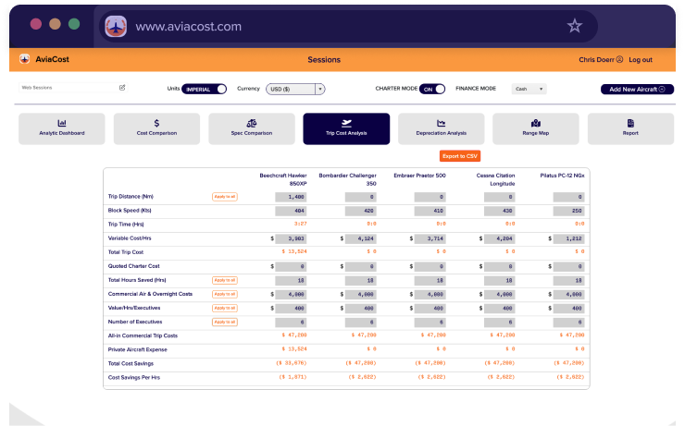Click the Hawker Cost Savings Per Hrs ($ 1,871)
Screen dimensions: 685x426
293,377
